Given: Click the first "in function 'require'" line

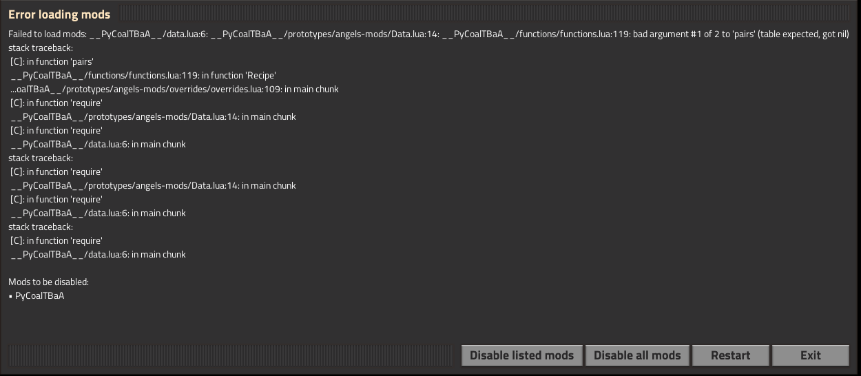Looking at the screenshot, I should point(56,103).
